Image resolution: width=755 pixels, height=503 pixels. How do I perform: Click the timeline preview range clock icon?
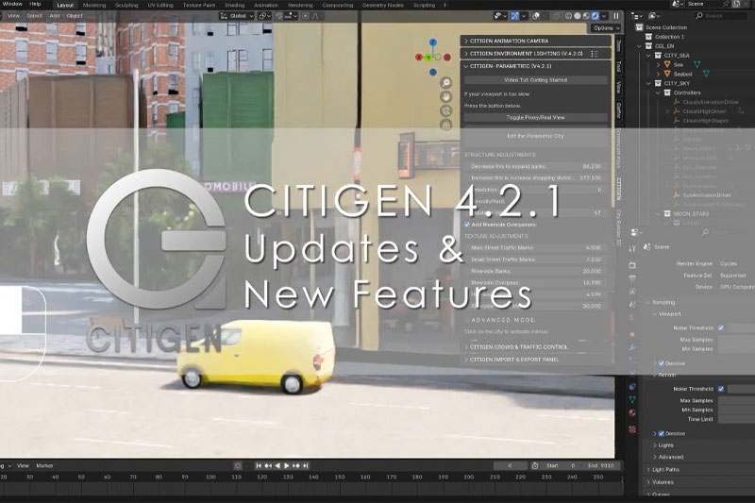534,465
